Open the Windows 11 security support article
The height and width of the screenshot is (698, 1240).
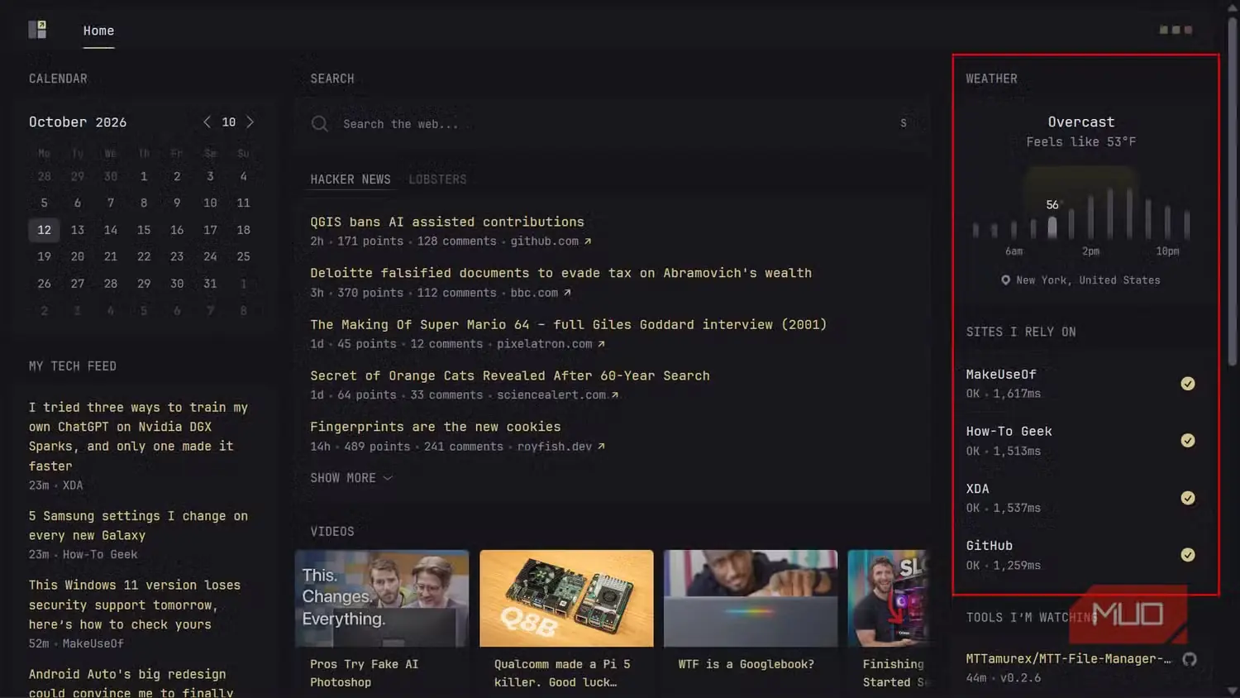click(135, 605)
